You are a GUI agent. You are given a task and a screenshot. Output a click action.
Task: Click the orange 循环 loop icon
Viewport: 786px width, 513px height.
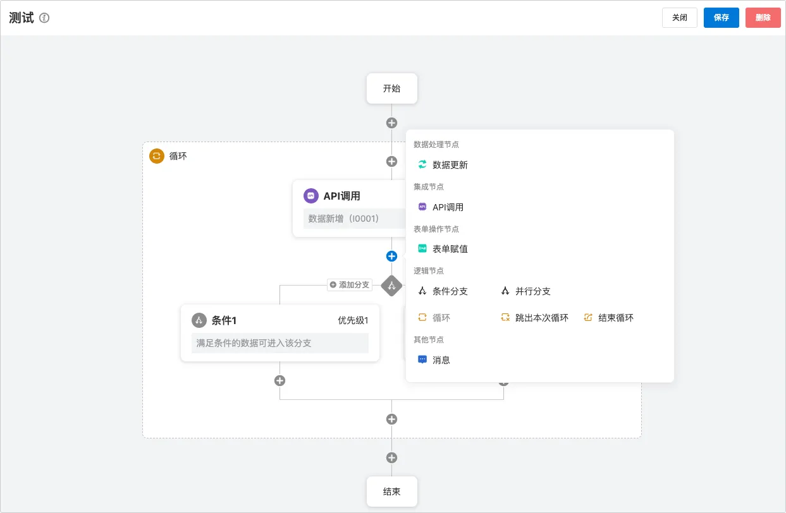coord(157,155)
